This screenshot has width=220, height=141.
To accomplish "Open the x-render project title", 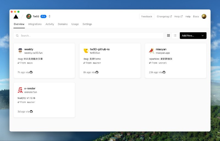I will 30,88.
